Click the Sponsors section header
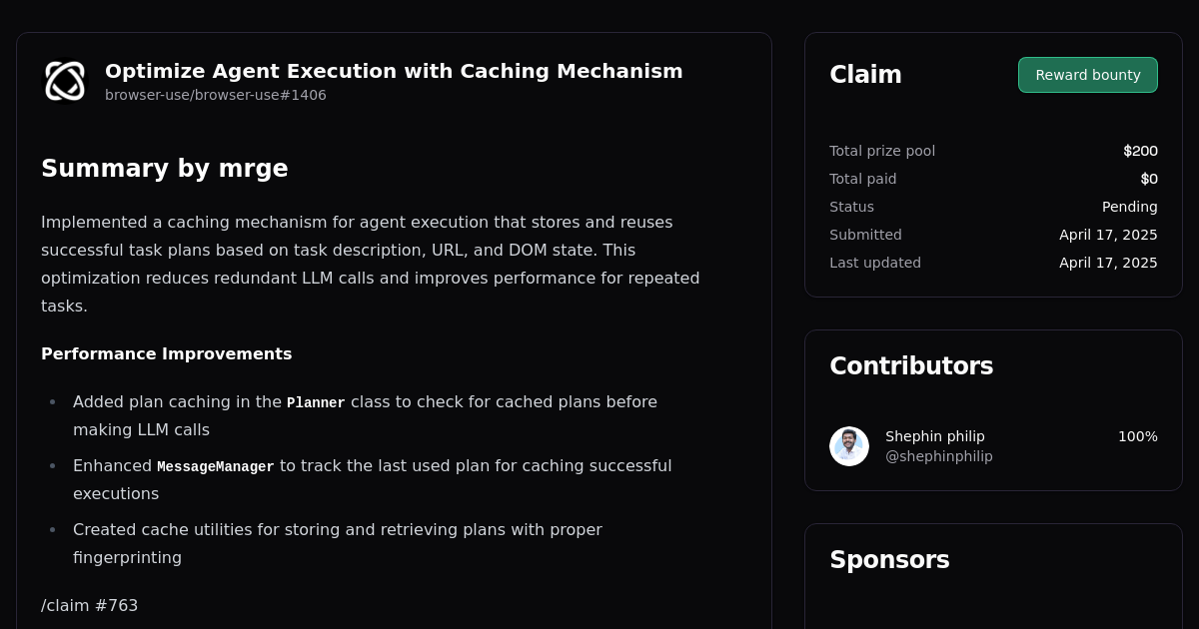The width and height of the screenshot is (1199, 629). pyautogui.click(x=889, y=560)
